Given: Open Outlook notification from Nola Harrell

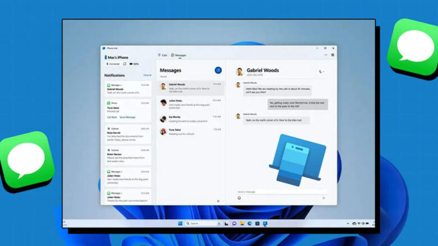Looking at the screenshot, I should click(x=128, y=134).
